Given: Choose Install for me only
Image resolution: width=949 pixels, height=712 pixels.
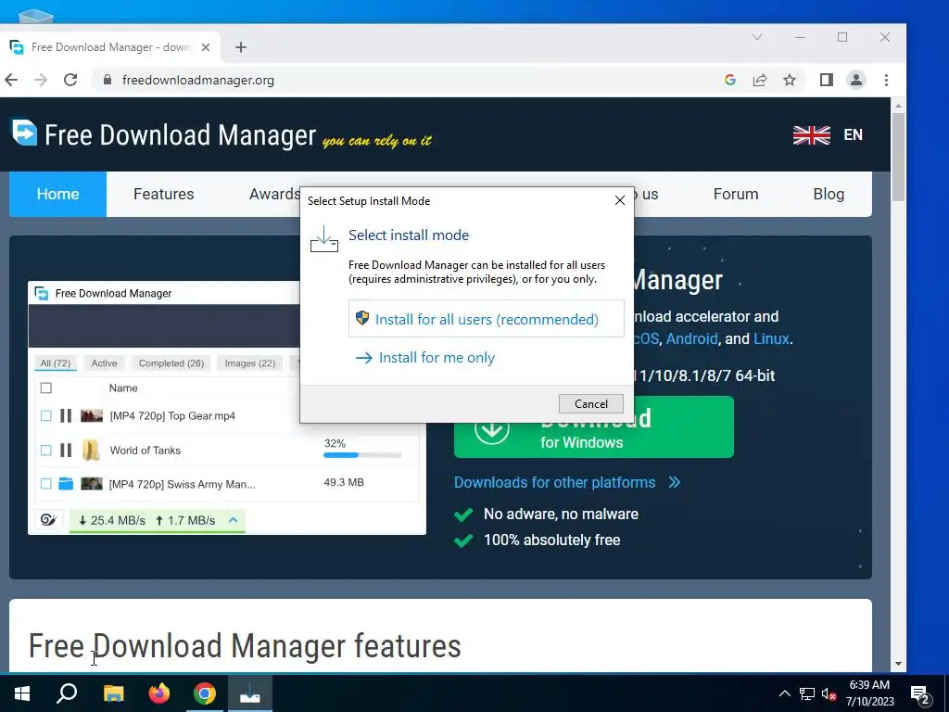Looking at the screenshot, I should click(425, 357).
